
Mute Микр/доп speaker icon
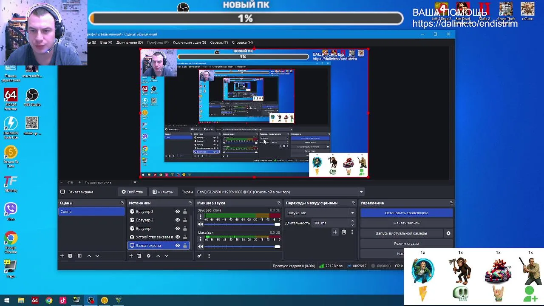pos(201,246)
